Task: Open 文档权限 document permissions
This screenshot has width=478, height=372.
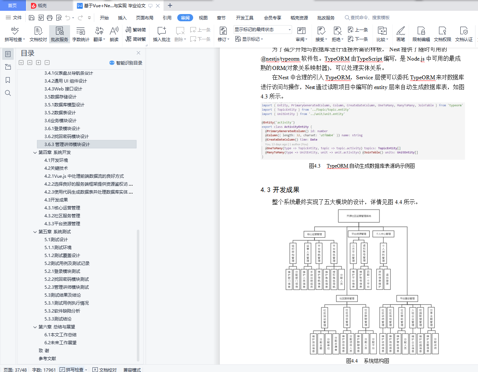Action: point(443,34)
